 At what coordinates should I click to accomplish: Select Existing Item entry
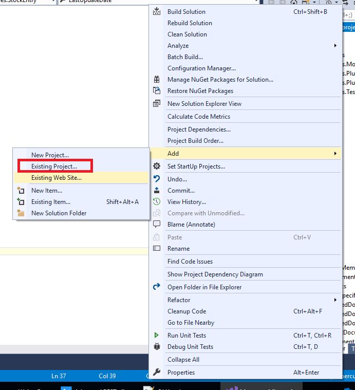point(51,202)
